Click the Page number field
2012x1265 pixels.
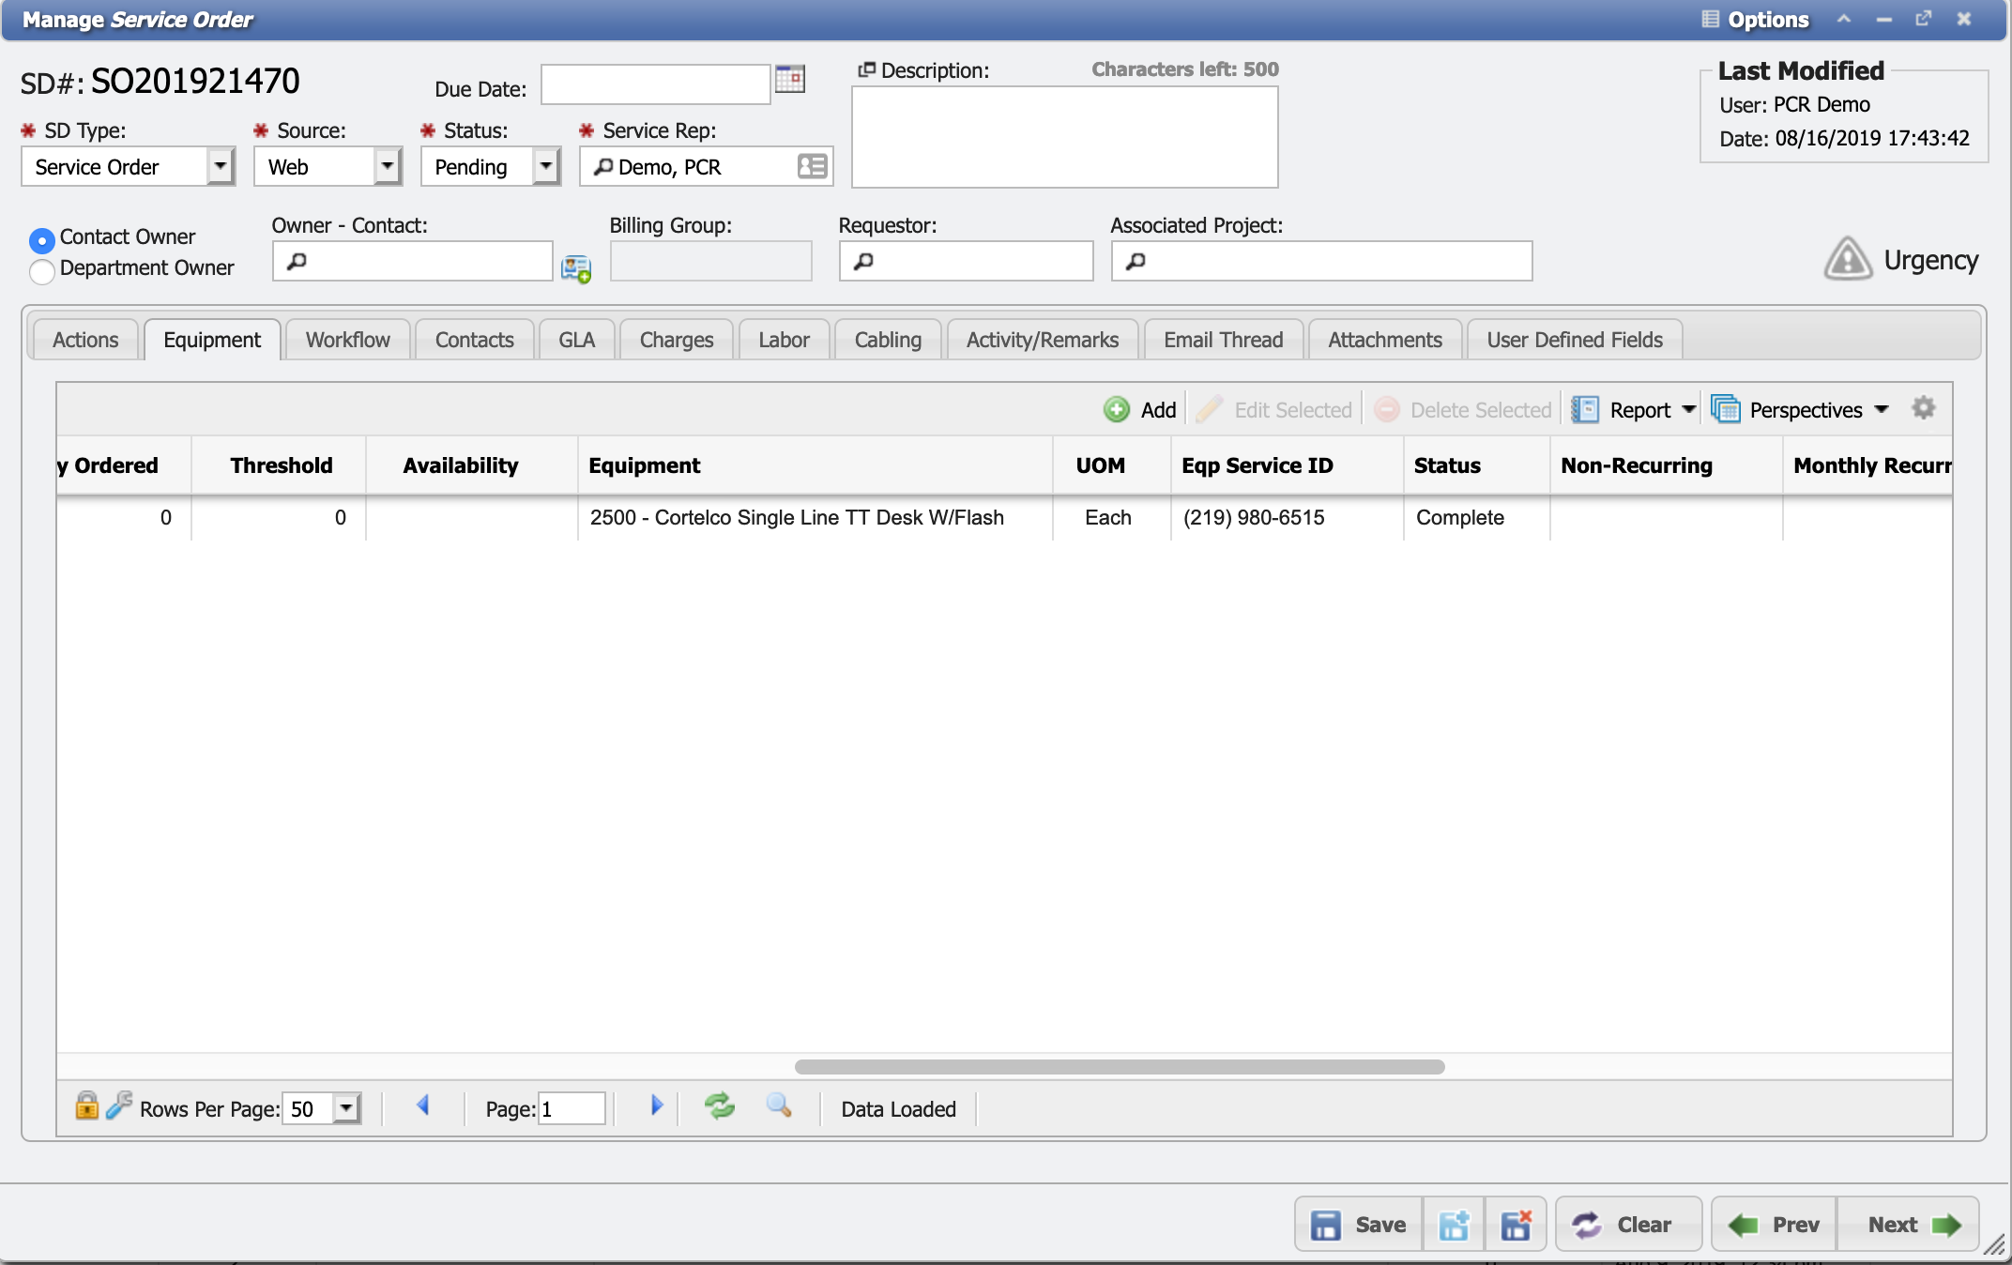(x=572, y=1108)
